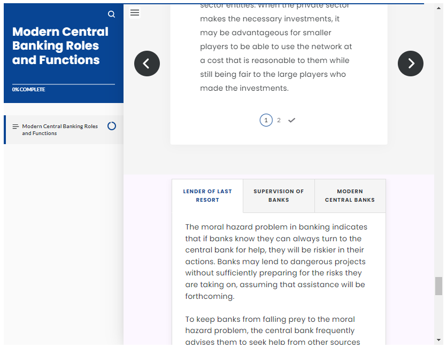This screenshot has height=348, width=447.
Task: Click the 0% complete progress bar
Action: click(64, 84)
